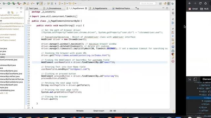211x118 pixels.
Task: Show hidden editor tabs list '16'
Action: (137, 9)
